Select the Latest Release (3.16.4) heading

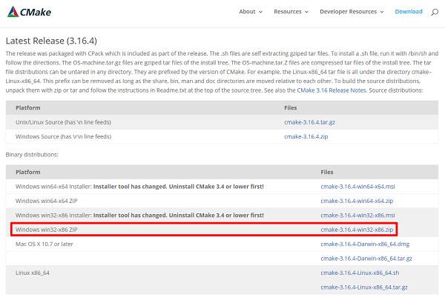[51, 41]
